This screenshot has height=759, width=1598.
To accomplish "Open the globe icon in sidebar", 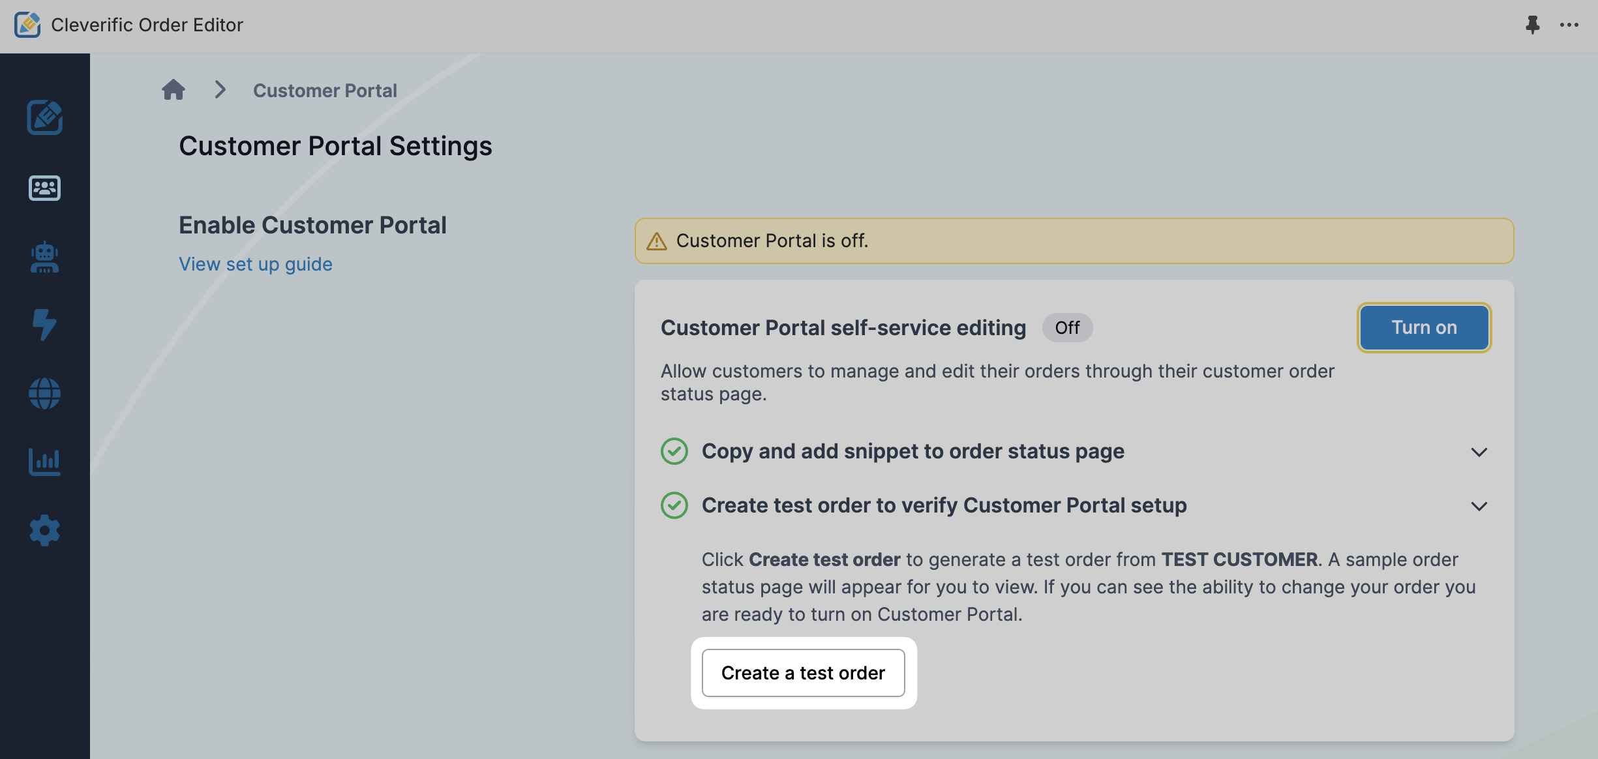I will [44, 394].
